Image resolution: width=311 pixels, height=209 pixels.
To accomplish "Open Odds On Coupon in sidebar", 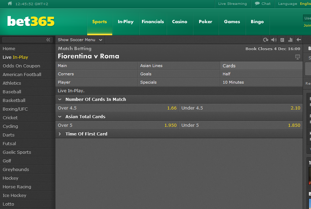I will point(28,66).
